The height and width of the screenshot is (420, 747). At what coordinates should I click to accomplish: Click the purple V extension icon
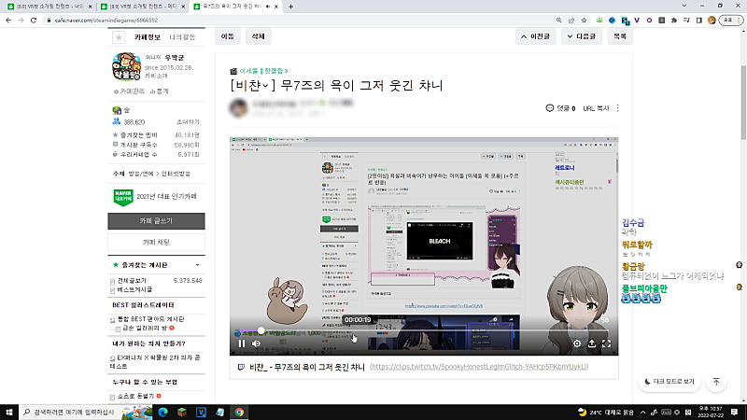point(637,20)
